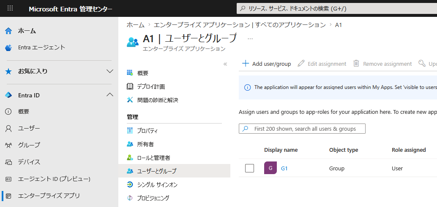Click the グループ people icon in sidebar

point(8,145)
